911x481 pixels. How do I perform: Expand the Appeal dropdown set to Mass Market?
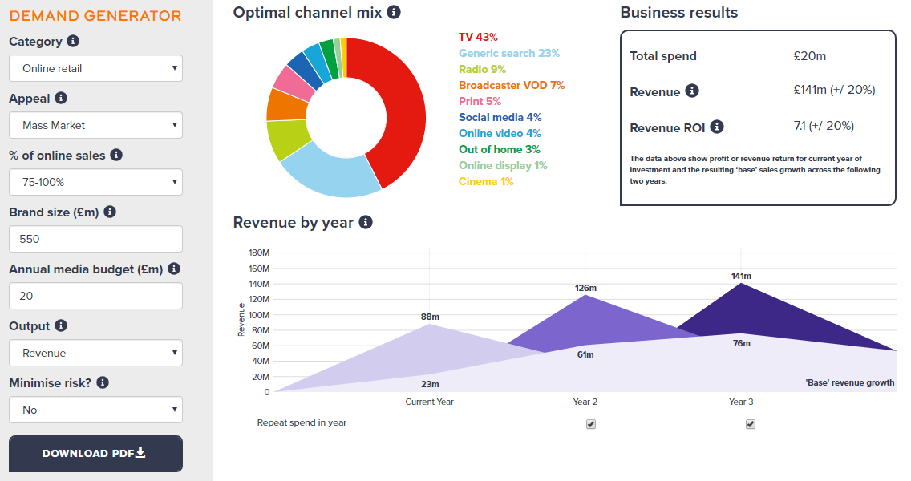[95, 125]
